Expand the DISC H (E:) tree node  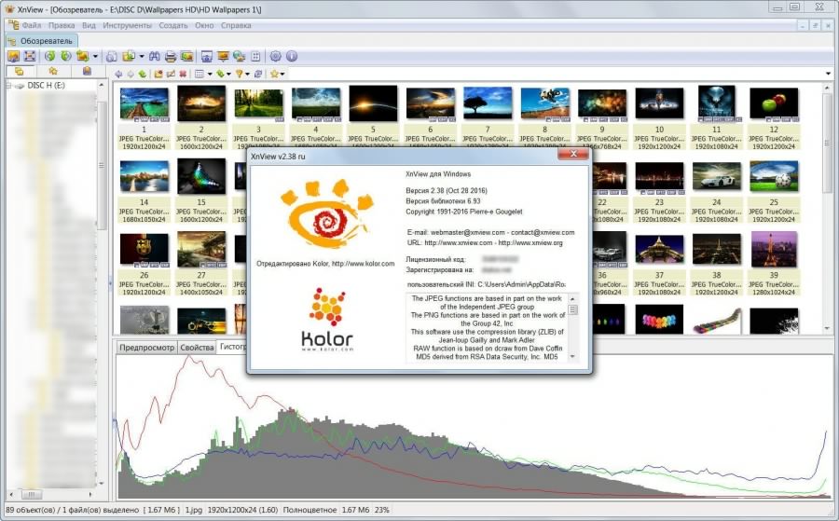tap(8, 86)
